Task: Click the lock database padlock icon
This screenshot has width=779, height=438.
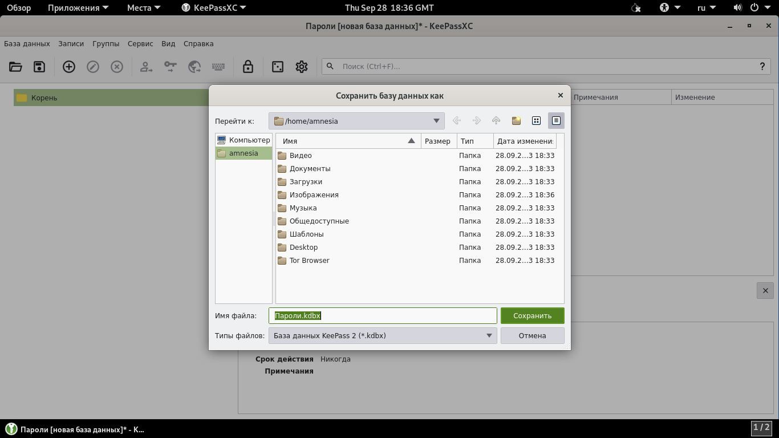Action: tap(248, 67)
